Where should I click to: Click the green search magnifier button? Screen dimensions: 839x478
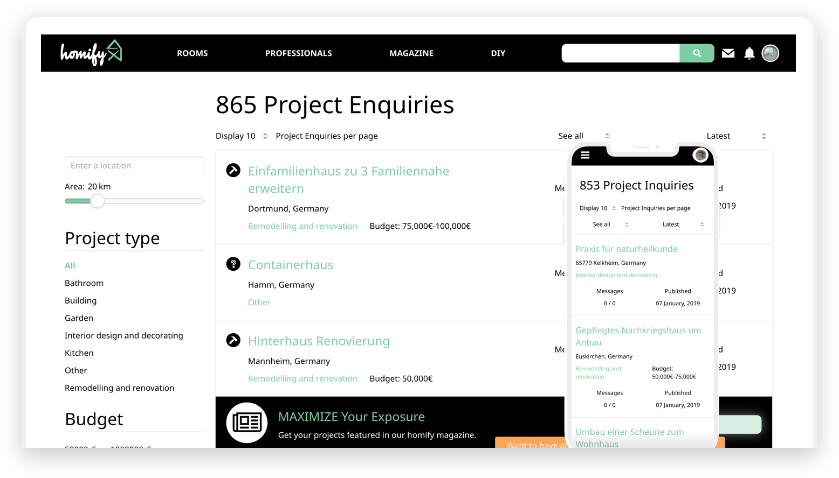click(x=697, y=53)
